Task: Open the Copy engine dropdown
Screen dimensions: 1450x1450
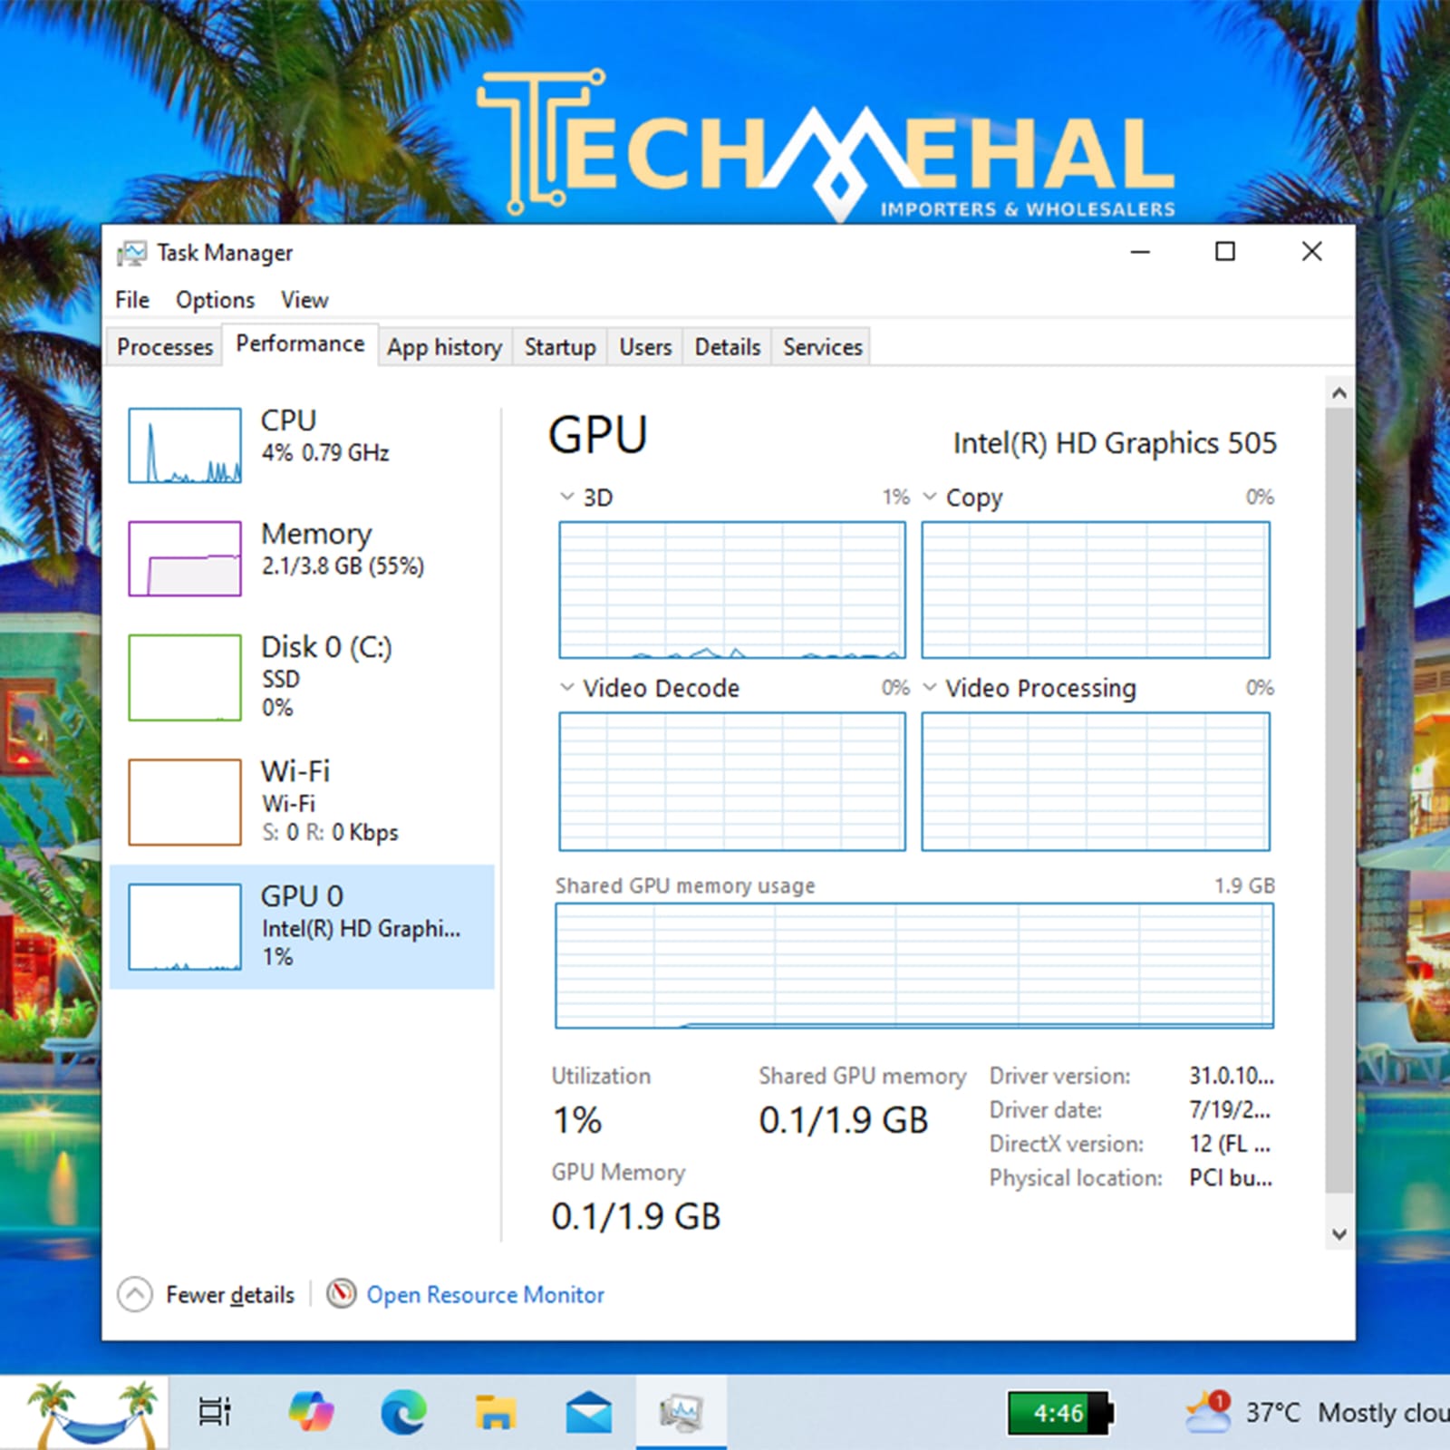Action: (x=930, y=497)
